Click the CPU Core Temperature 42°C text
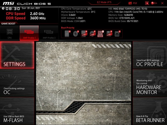 coord(76,9)
